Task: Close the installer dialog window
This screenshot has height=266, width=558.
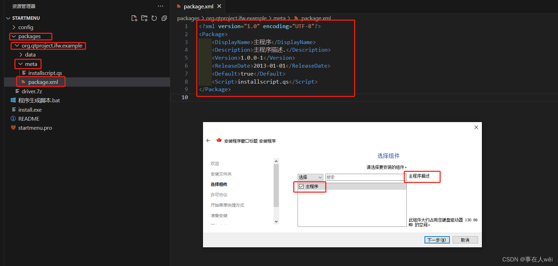Action: [476, 127]
